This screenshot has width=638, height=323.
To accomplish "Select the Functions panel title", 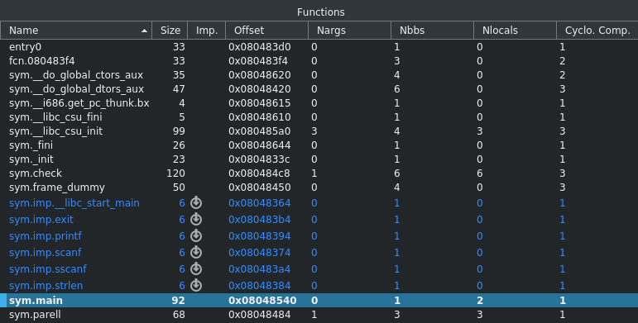I will tap(320, 12).
